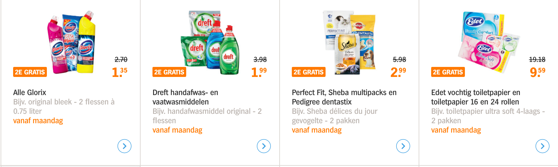Image resolution: width=558 pixels, height=167 pixels.
Task: Click the 1.99 Dreft offer price
Action: (259, 72)
